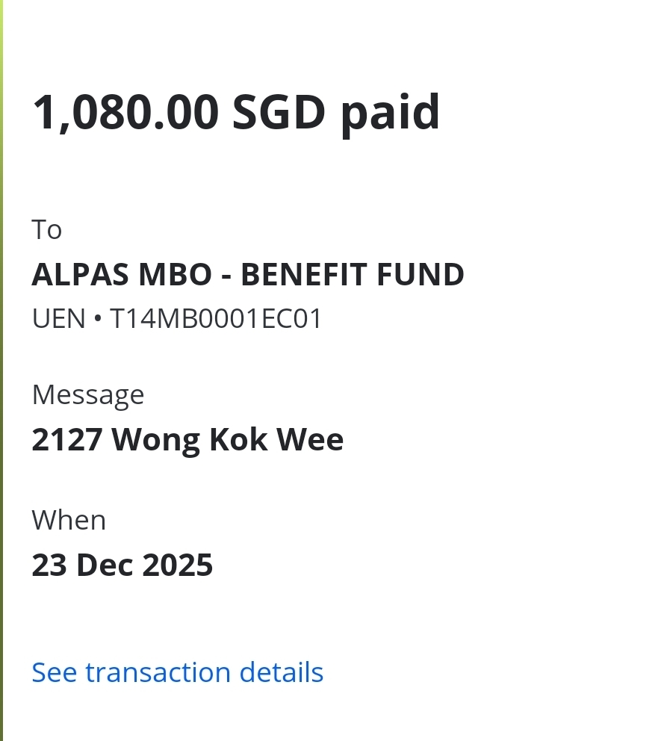Select the SGD currency code in heading
This screenshot has height=741, width=667.
pos(279,112)
